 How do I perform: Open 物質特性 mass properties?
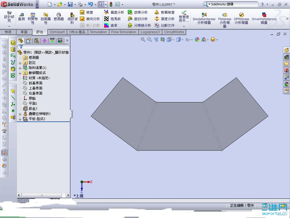(x=33, y=18)
